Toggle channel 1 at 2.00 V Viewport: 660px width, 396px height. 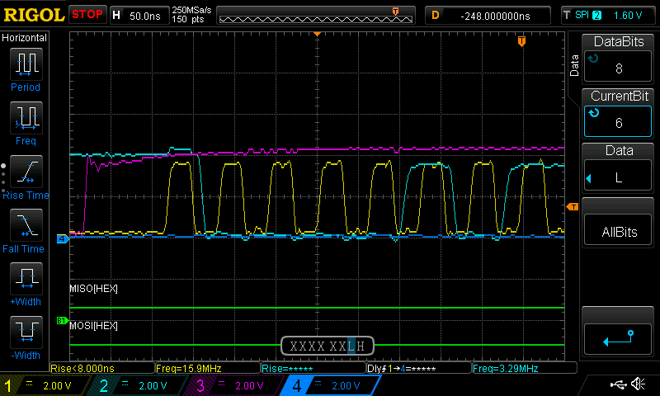(45, 385)
